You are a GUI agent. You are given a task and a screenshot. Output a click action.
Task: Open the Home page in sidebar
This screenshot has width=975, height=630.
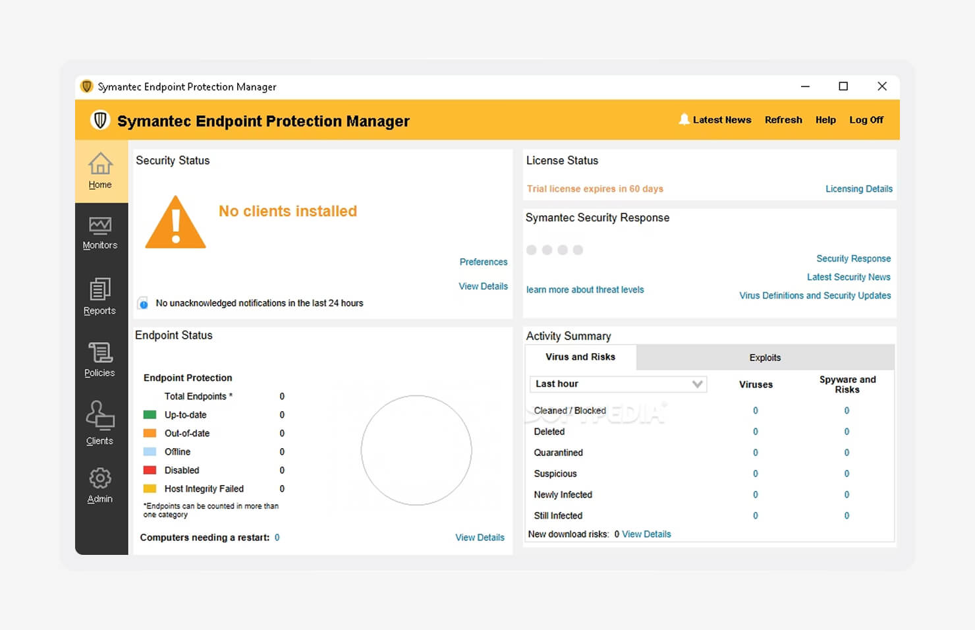101,171
